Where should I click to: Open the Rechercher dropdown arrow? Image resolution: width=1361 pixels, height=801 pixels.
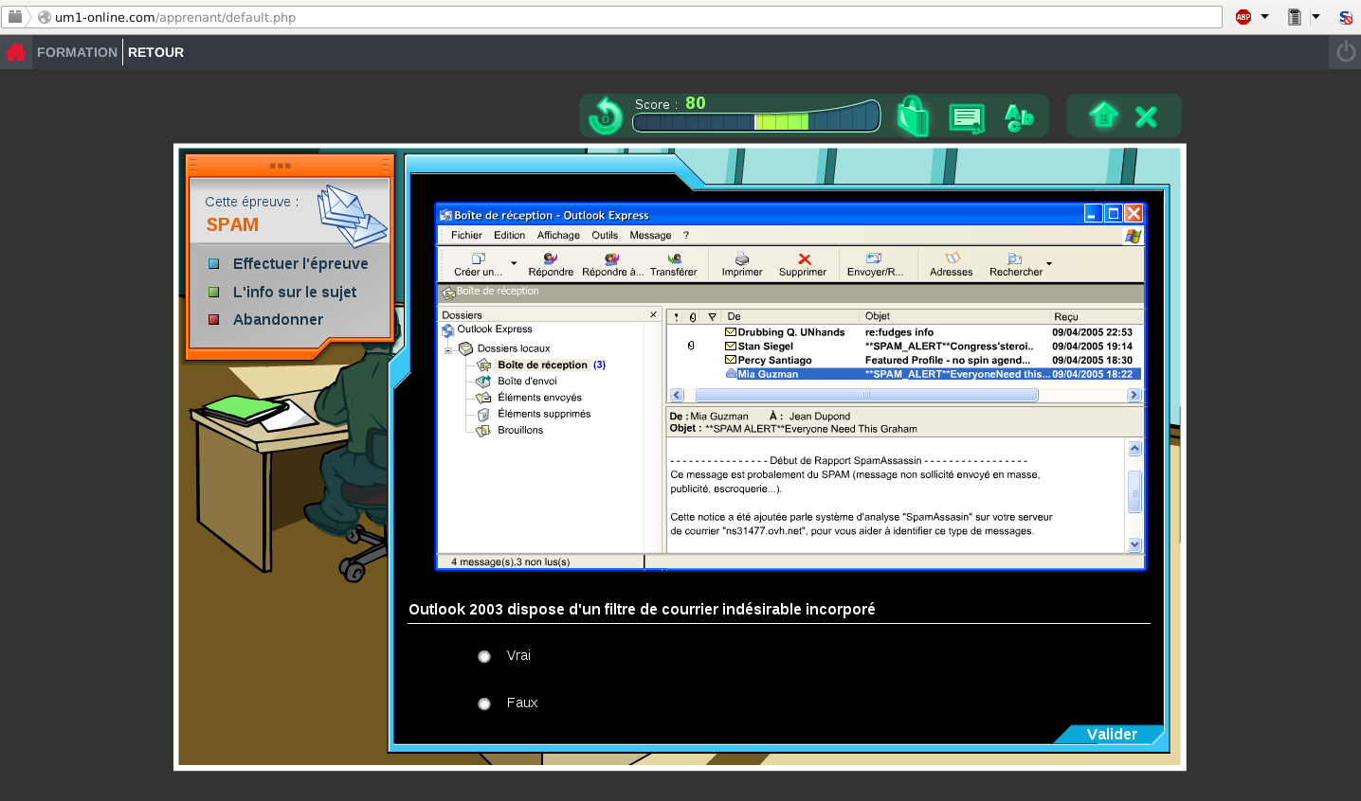(x=1049, y=264)
